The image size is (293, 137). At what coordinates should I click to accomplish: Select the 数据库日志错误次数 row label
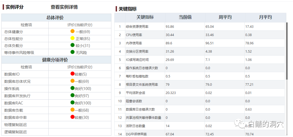point(140,109)
